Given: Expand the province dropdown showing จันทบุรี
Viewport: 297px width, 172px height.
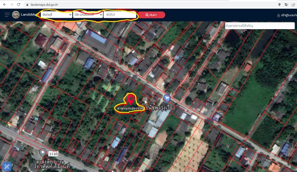Looking at the screenshot, I should [56, 15].
